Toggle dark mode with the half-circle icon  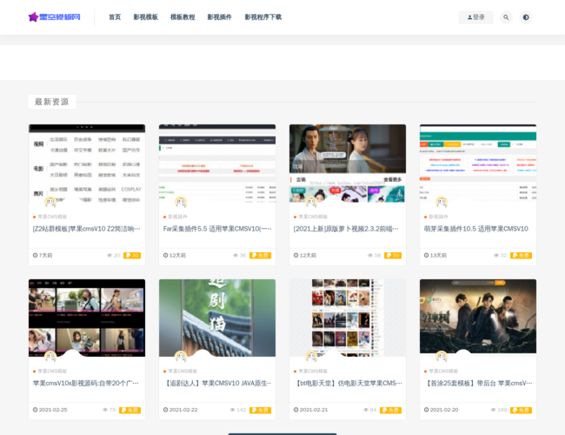tap(525, 17)
